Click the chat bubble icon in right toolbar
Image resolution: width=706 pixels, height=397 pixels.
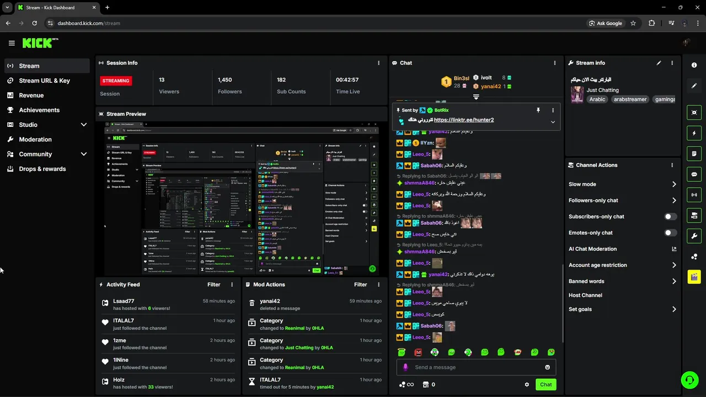tap(694, 174)
